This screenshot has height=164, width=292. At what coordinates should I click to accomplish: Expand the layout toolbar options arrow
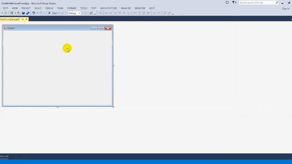click(x=173, y=14)
